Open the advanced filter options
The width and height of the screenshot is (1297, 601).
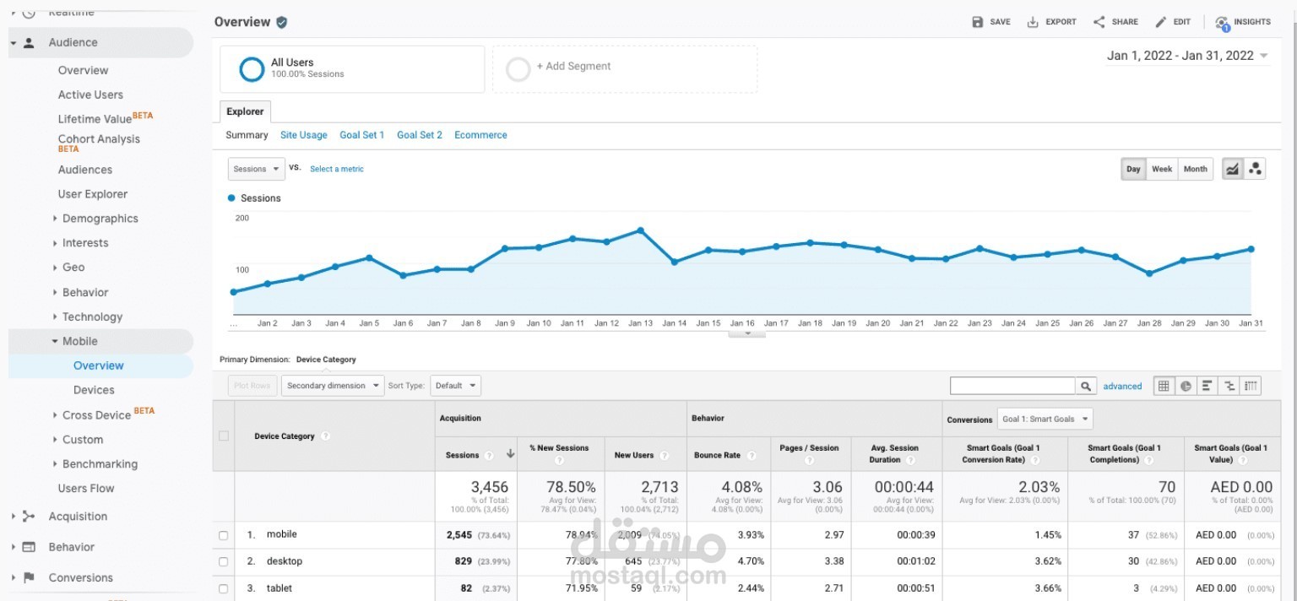tap(1122, 386)
